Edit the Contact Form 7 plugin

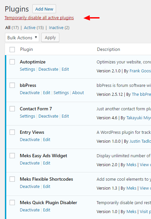65,116
